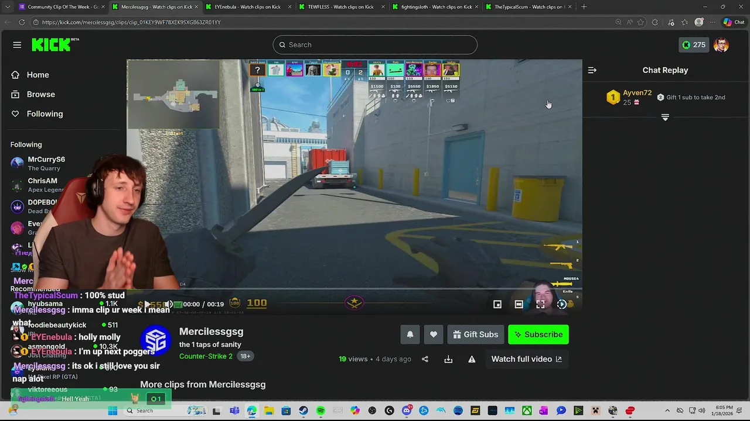Close the Mercilessgsg browser tab

(x=196, y=7)
